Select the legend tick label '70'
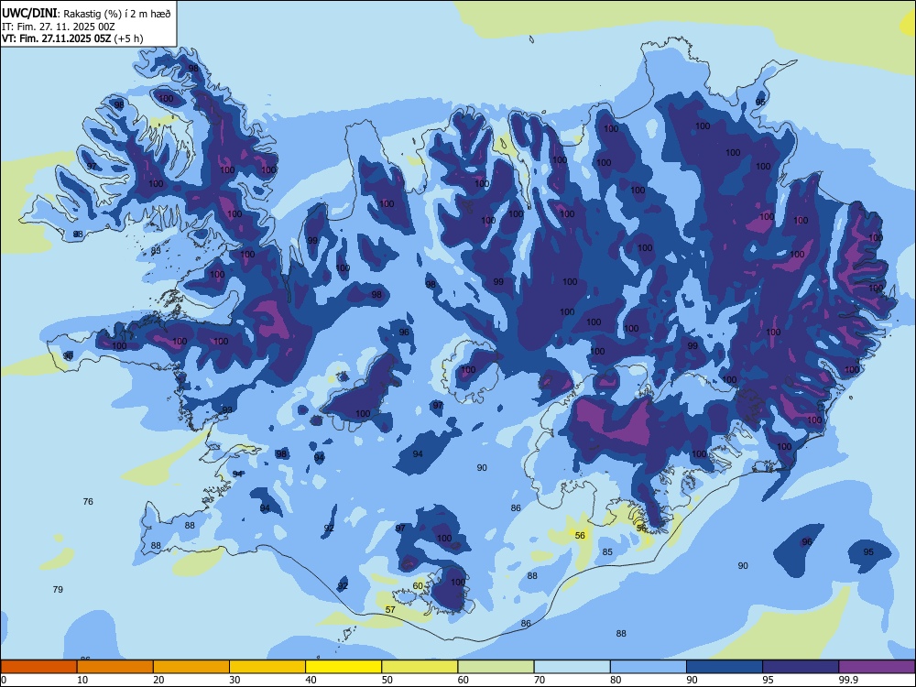This screenshot has width=916, height=687. click(x=540, y=680)
